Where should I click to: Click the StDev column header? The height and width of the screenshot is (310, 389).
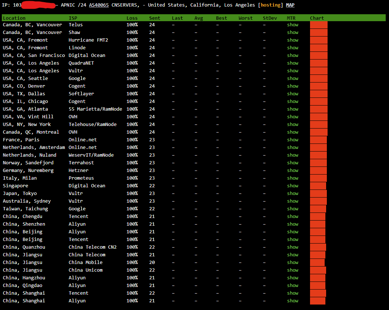tap(270, 18)
